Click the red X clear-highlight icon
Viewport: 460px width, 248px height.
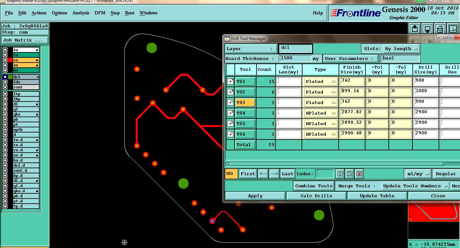pyautogui.click(x=359, y=174)
